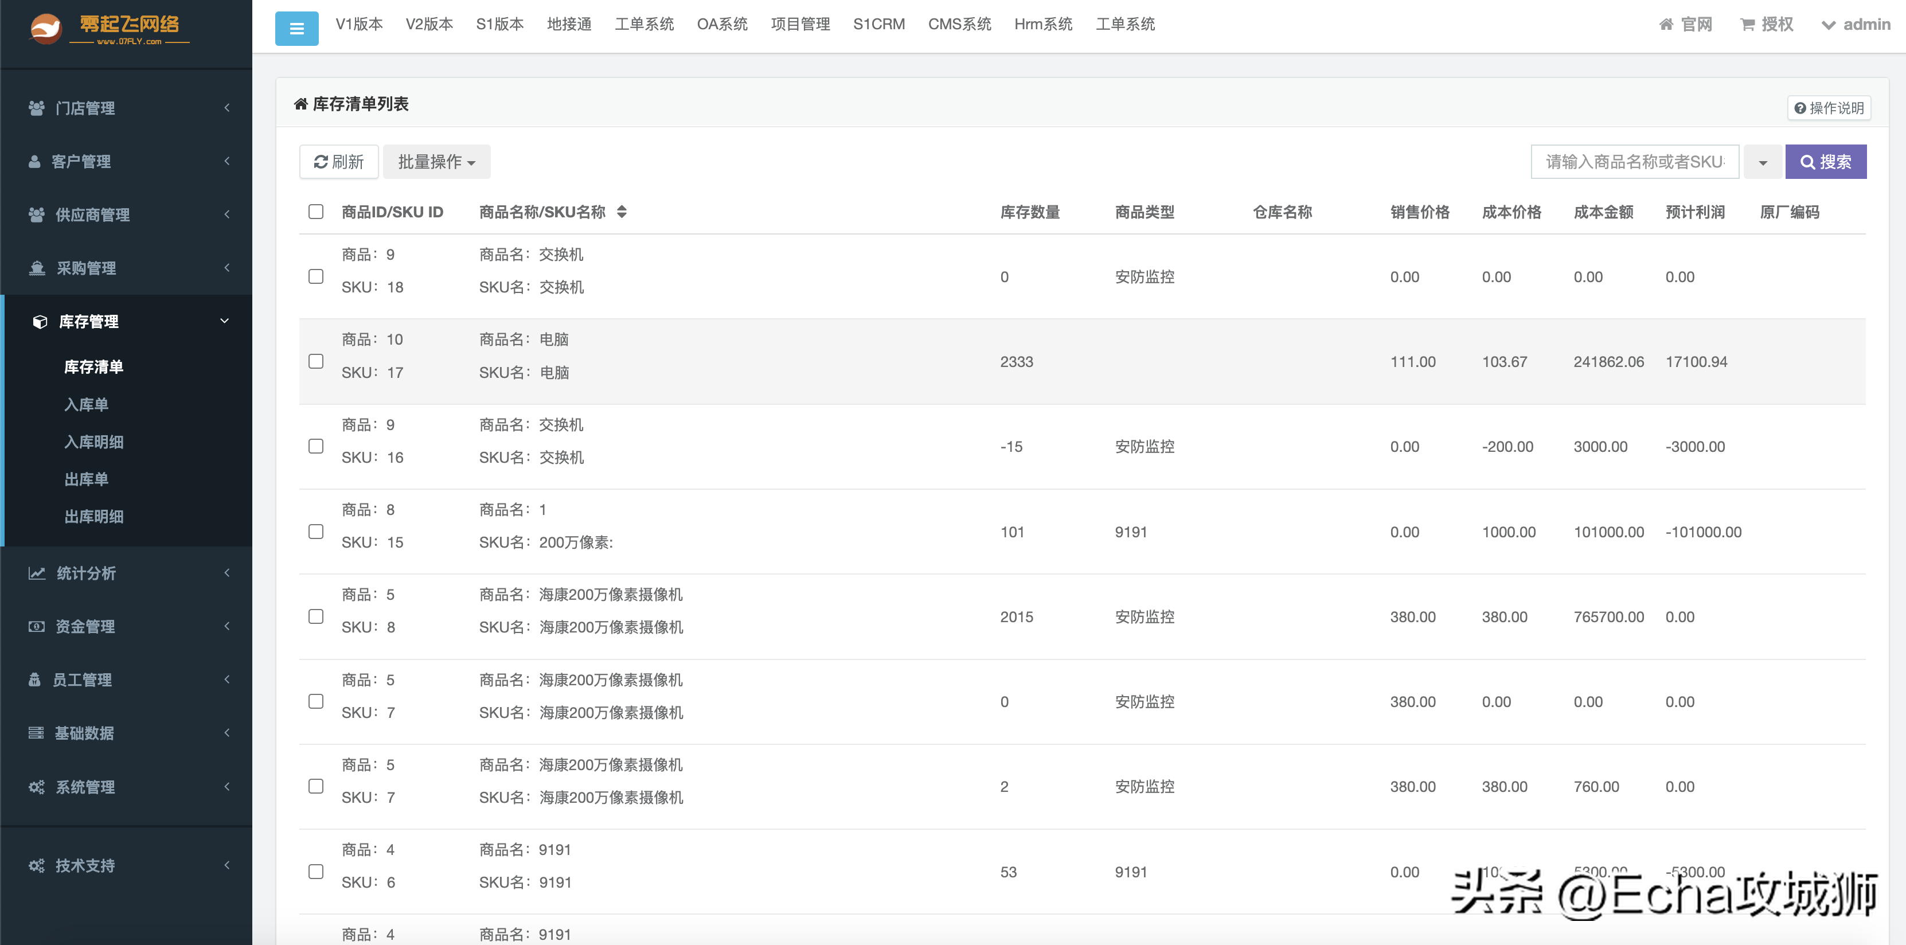Open the V2版本 top menu
1906x945 pixels.
coord(429,25)
